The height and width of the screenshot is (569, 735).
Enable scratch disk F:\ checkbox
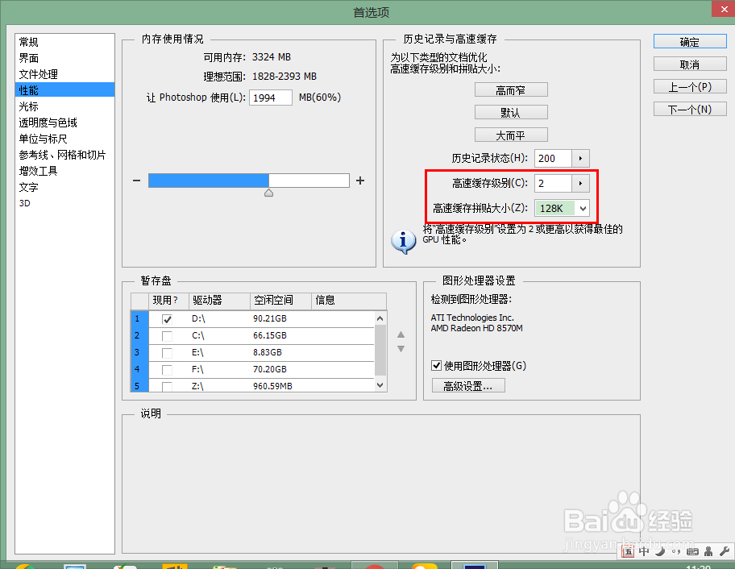click(167, 370)
